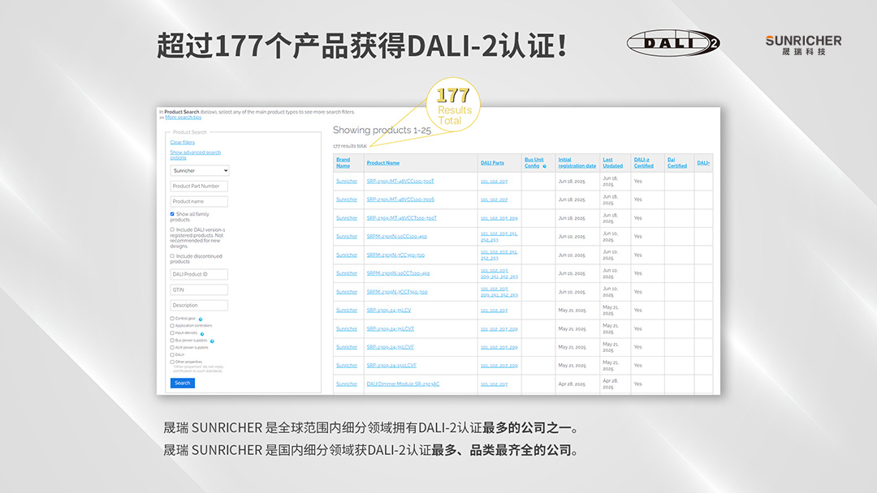Sort results by Product Name column
The image size is (877, 493).
coord(384,162)
